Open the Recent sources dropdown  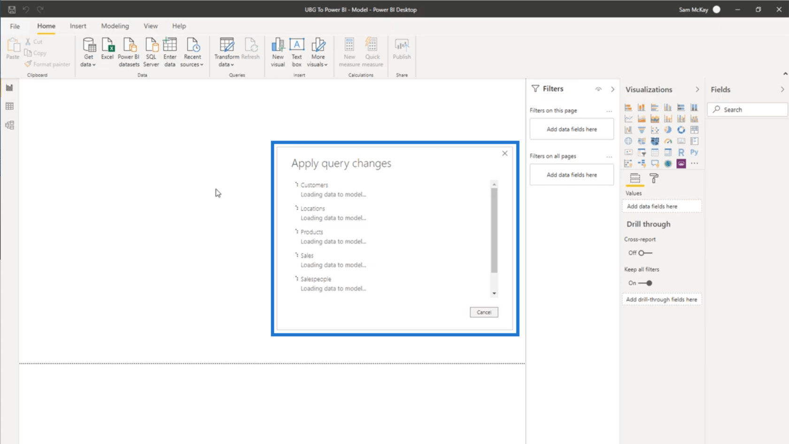coord(192,52)
